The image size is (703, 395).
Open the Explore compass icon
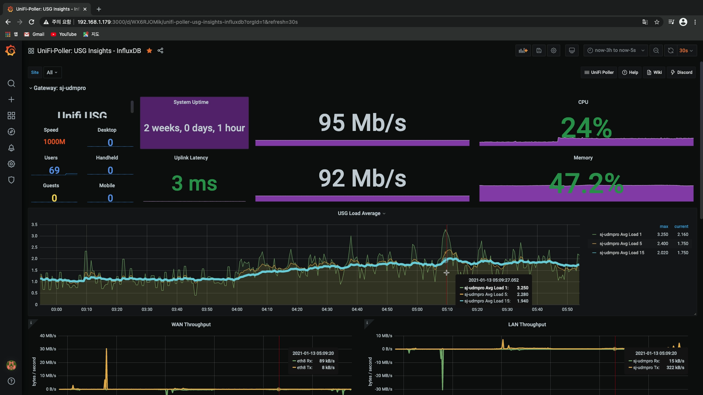[11, 132]
